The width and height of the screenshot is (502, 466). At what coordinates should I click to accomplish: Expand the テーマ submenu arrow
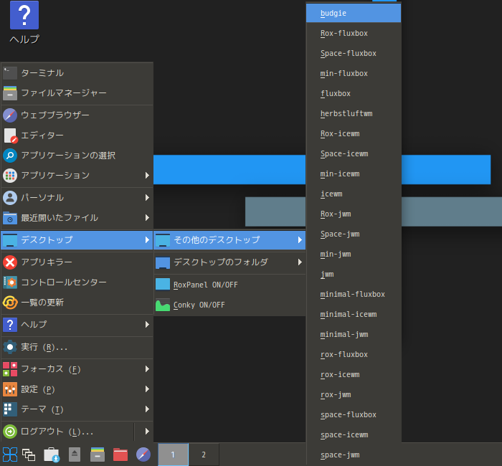pos(147,409)
